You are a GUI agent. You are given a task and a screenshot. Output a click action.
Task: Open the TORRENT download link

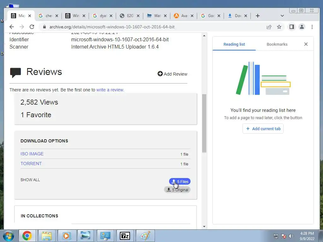[x=31, y=164]
